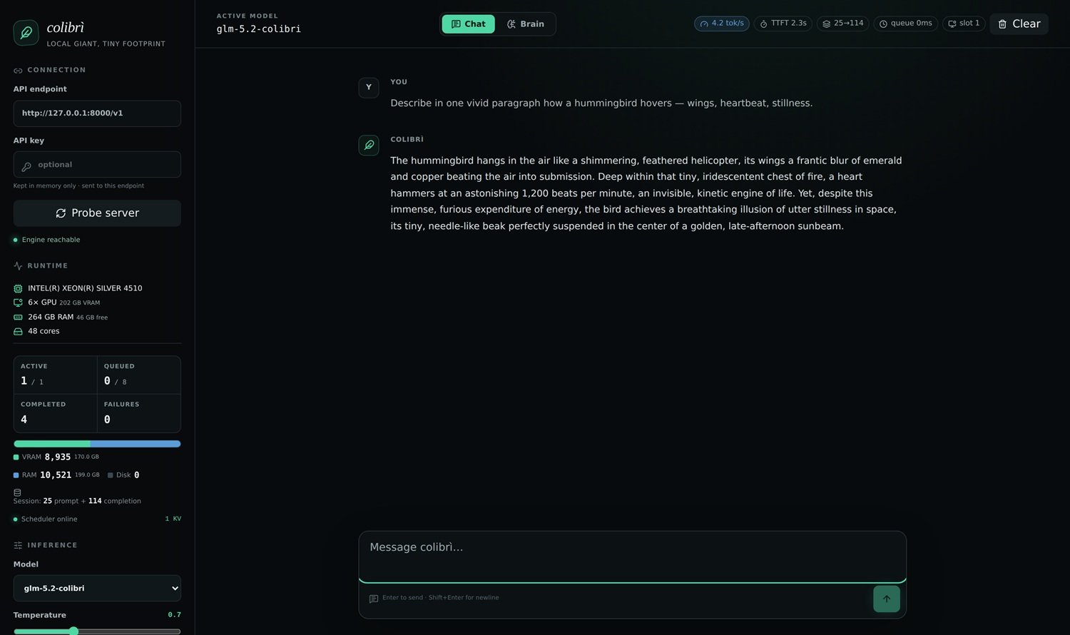Switch to the Chat tab
Viewport: 1070px width, 635px height.
click(x=468, y=24)
